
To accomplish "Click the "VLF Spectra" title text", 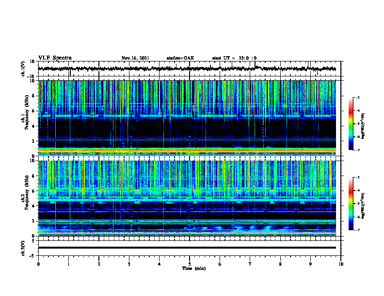I will click(x=55, y=58).
